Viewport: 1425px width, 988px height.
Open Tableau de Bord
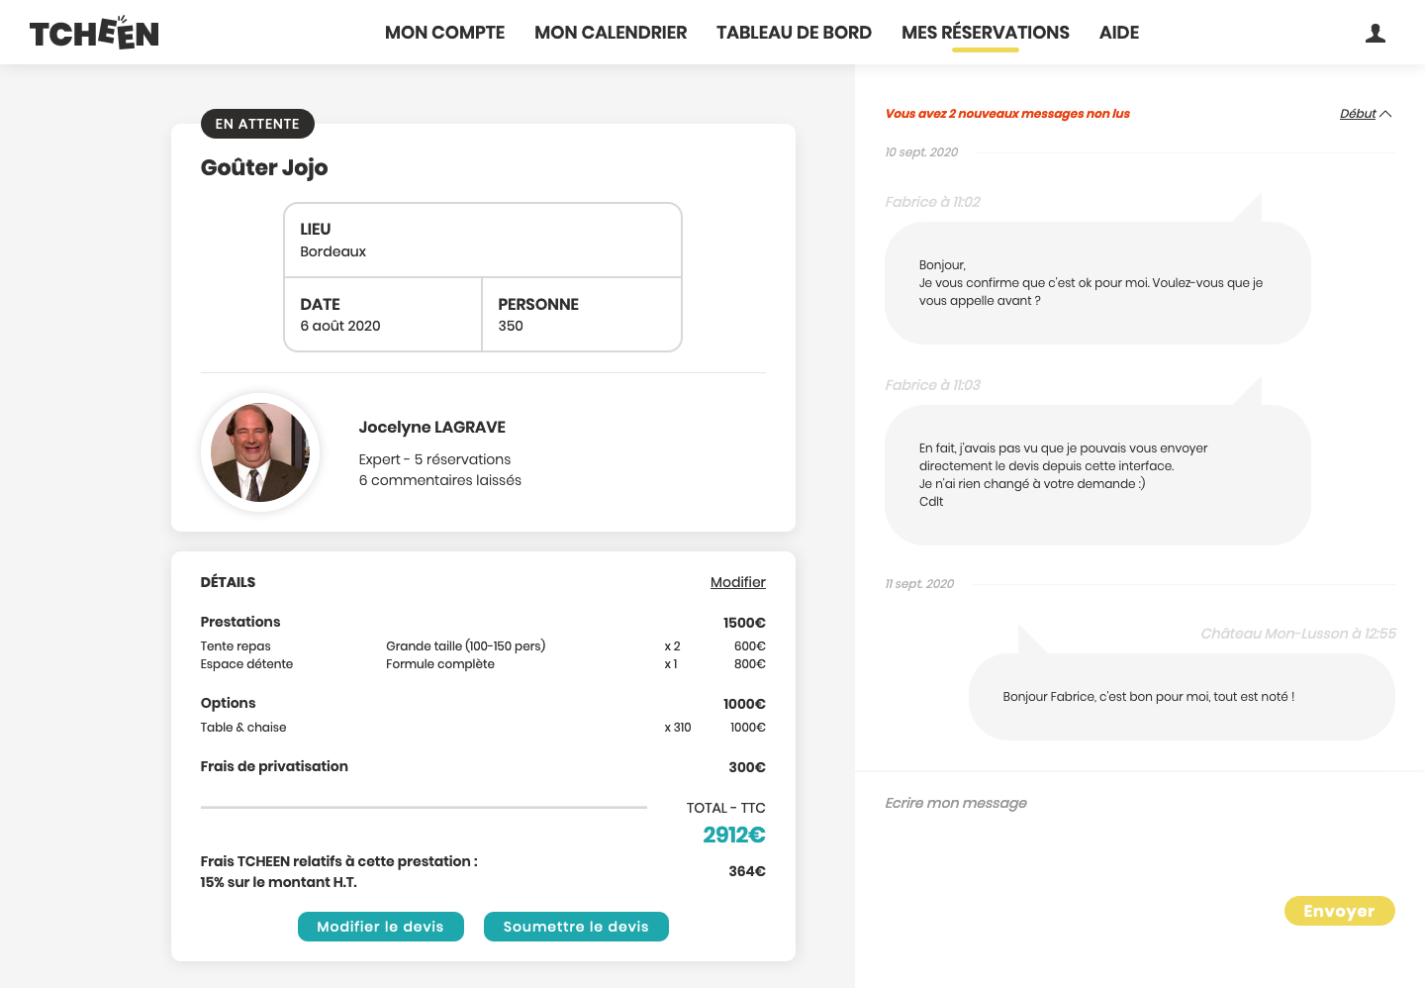tap(794, 33)
